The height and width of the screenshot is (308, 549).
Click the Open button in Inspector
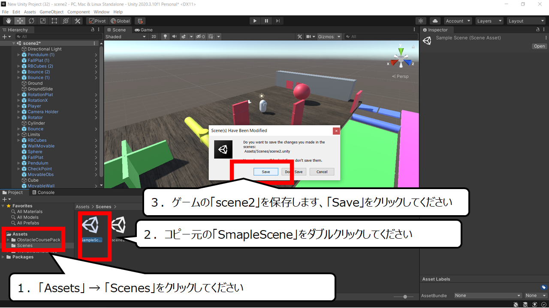[x=539, y=46]
